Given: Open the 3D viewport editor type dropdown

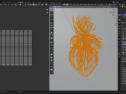Looking at the screenshot, I should pyautogui.click(x=51, y=4).
